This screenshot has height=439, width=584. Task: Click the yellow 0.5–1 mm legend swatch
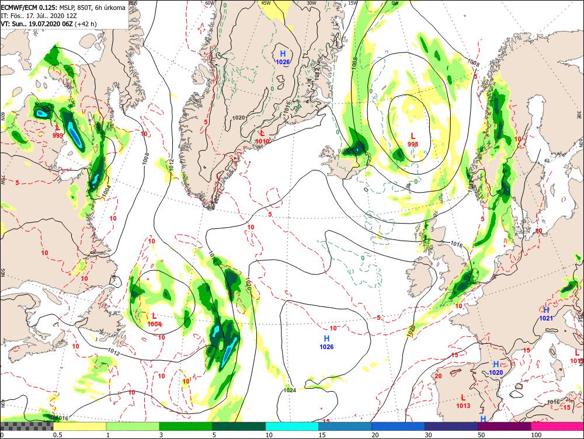tap(79, 426)
